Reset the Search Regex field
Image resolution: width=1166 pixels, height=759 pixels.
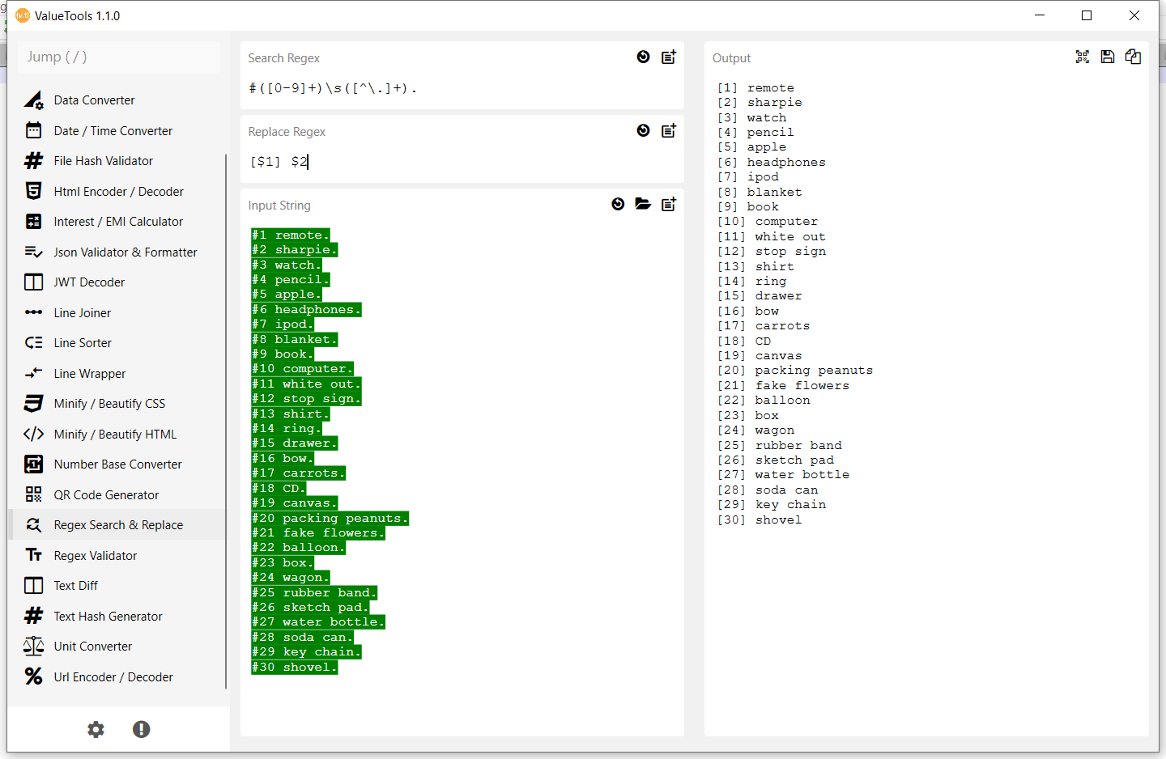pyautogui.click(x=643, y=57)
